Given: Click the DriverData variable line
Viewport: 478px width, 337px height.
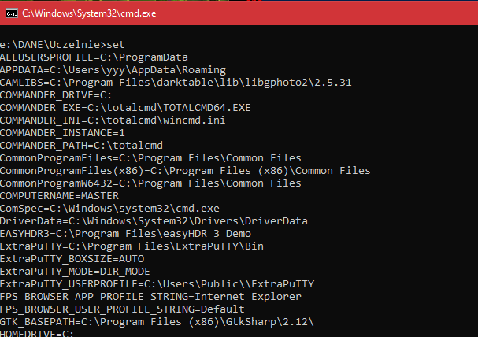Looking at the screenshot, I should 154,220.
